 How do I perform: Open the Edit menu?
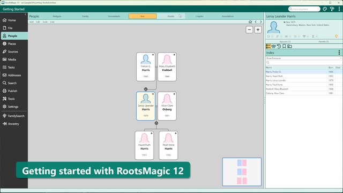coord(38,22)
